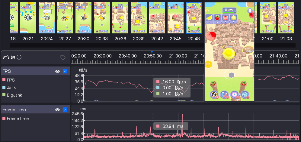
Task: Click the lemon card in game preview
Action: 209,18
